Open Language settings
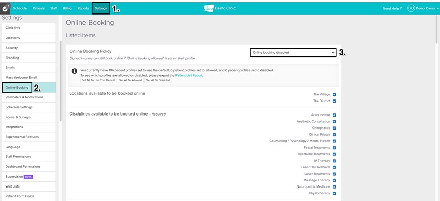 [29, 147]
